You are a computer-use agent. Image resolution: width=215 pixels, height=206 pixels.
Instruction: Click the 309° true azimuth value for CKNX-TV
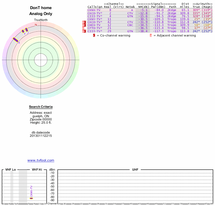tap(196, 10)
